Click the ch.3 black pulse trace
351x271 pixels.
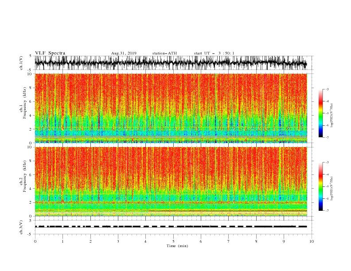[x=171, y=227]
